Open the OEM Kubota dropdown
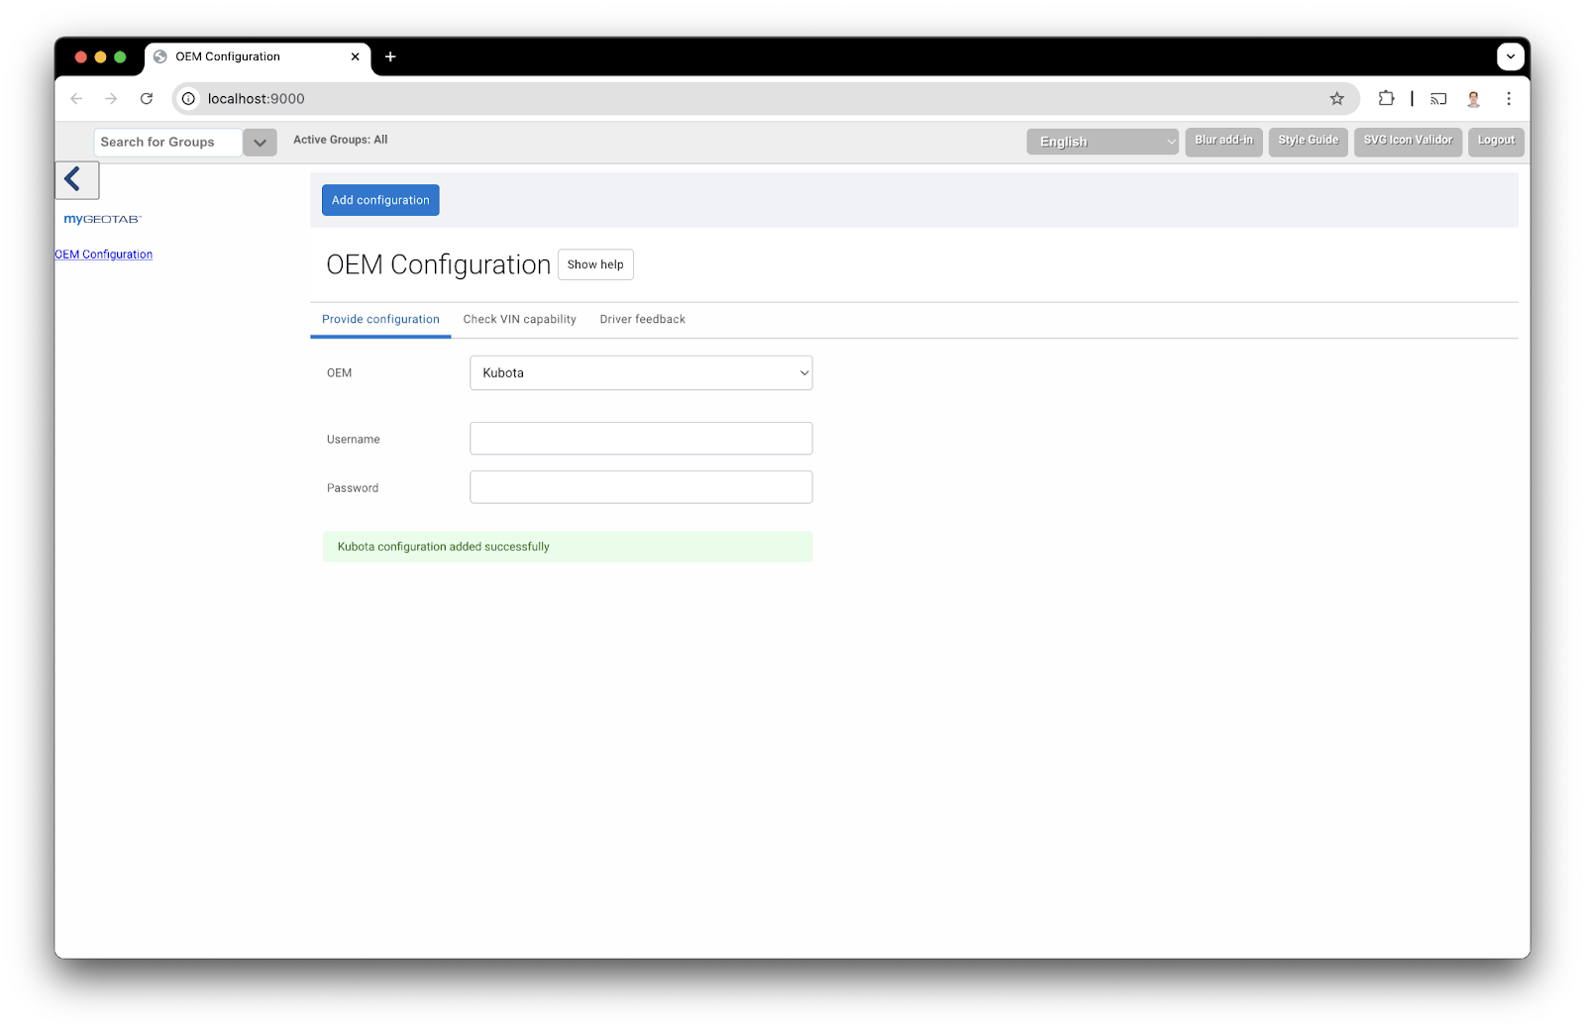Viewport: 1585px width, 1031px height. pos(641,373)
